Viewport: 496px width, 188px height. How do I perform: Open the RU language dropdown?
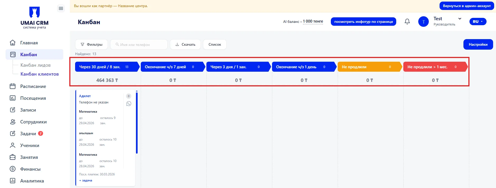[x=478, y=22]
